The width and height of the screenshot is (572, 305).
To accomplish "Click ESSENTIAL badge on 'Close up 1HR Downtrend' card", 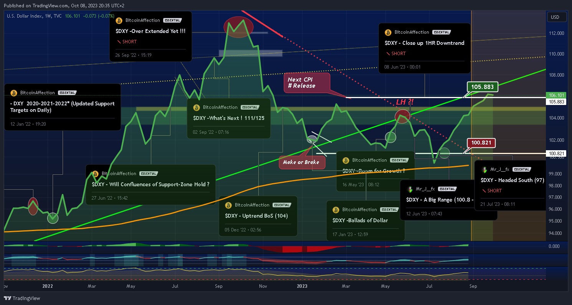I will [441, 32].
